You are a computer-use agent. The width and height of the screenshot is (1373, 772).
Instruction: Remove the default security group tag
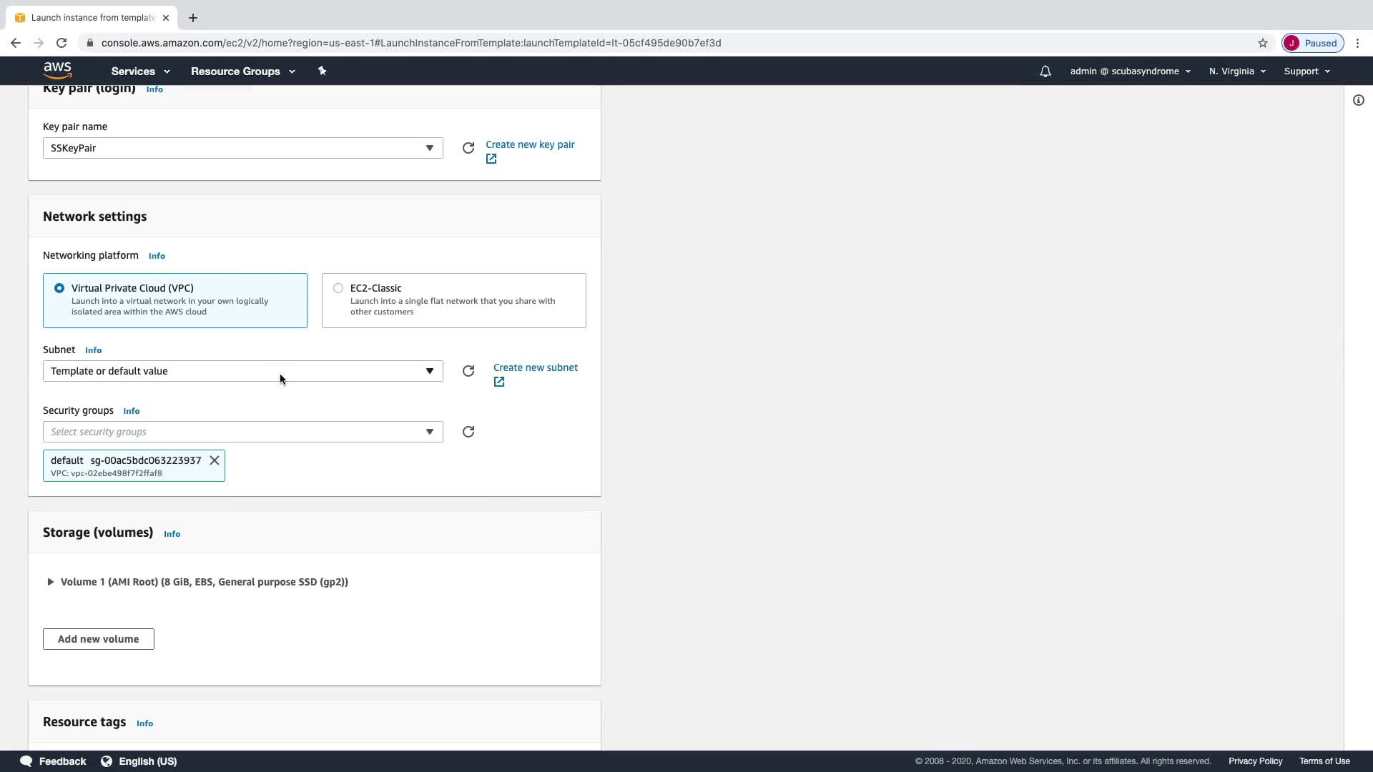click(x=215, y=460)
